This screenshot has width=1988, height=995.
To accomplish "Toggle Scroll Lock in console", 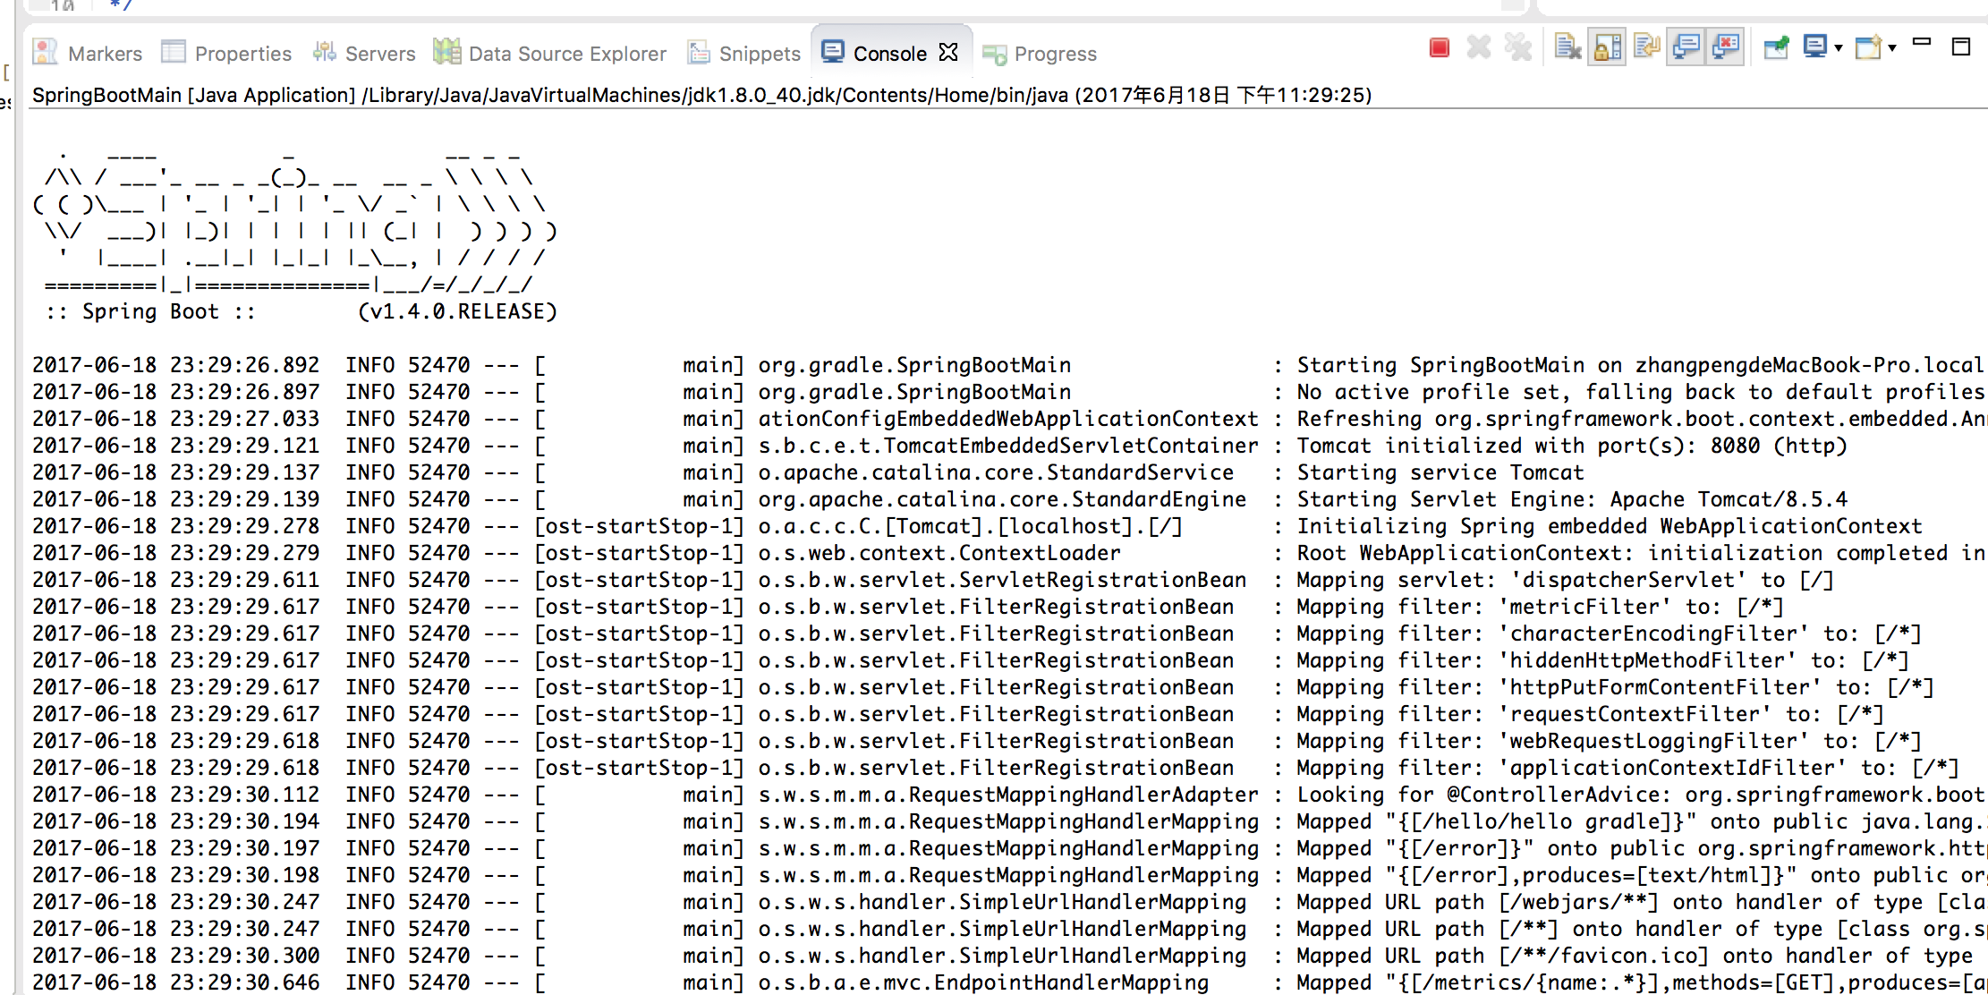I will pyautogui.click(x=1608, y=47).
